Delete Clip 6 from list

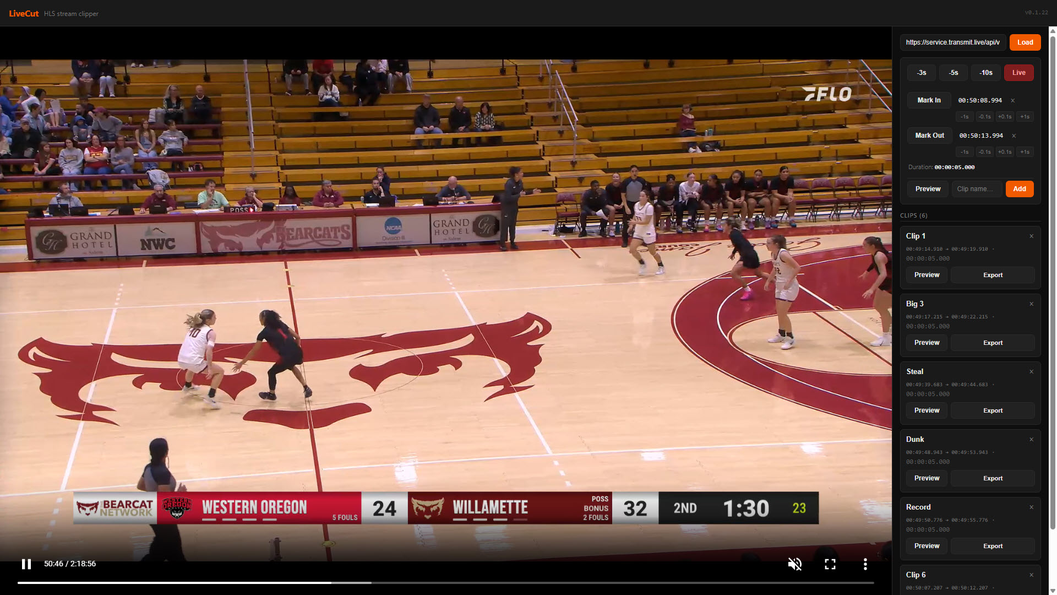(x=1031, y=575)
